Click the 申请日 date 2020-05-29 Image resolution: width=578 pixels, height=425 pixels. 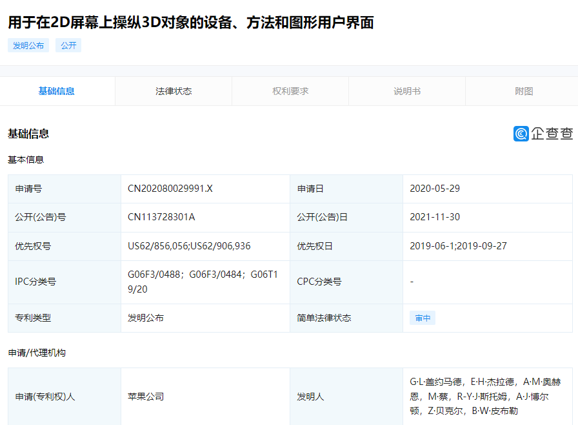click(x=436, y=189)
